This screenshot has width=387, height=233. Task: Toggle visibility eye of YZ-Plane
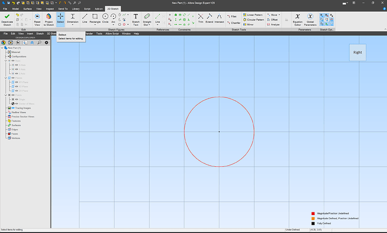(x=16, y=87)
